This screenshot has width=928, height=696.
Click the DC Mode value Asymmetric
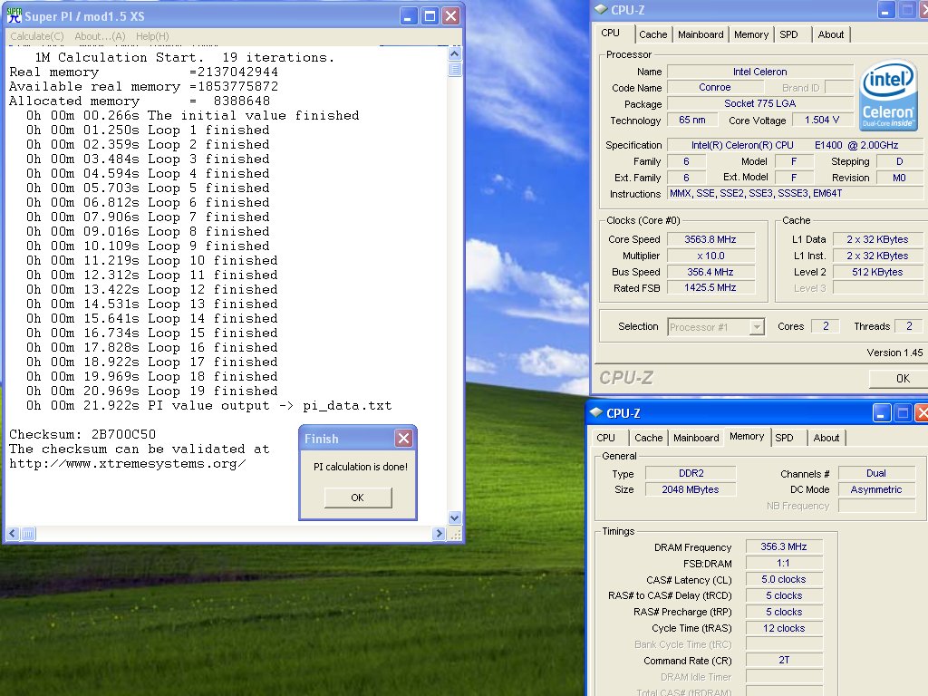[876, 489]
